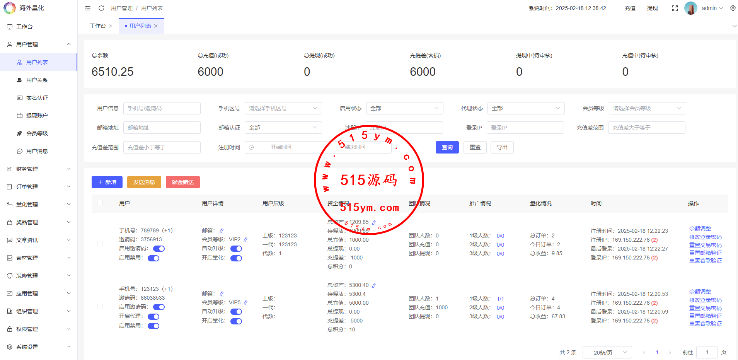Close the 工作台 tab with its X
738x360 pixels.
pyautogui.click(x=111, y=26)
